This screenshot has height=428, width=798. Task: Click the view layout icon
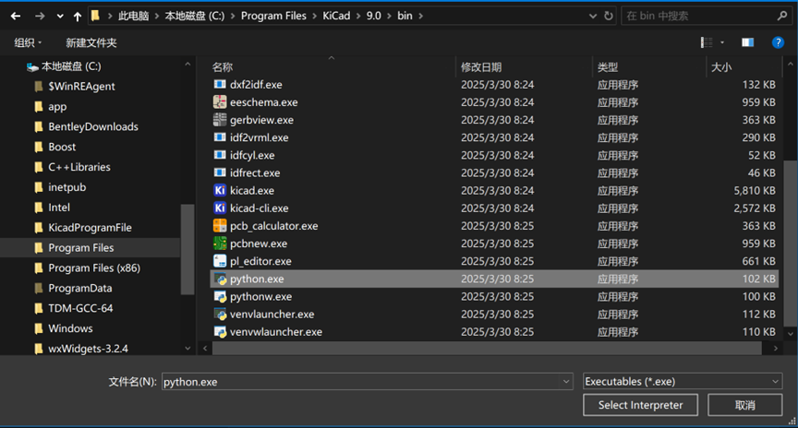[x=707, y=42]
